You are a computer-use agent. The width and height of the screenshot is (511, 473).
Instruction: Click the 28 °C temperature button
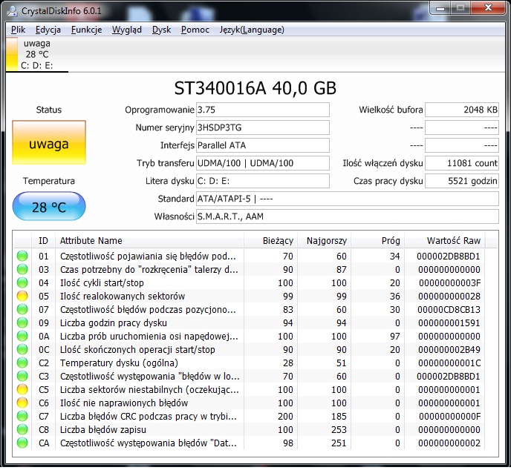click(x=49, y=206)
